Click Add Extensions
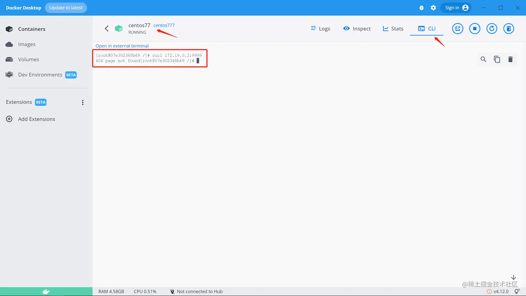 37,119
